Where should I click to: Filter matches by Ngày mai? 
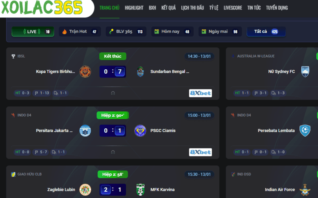click(220, 32)
